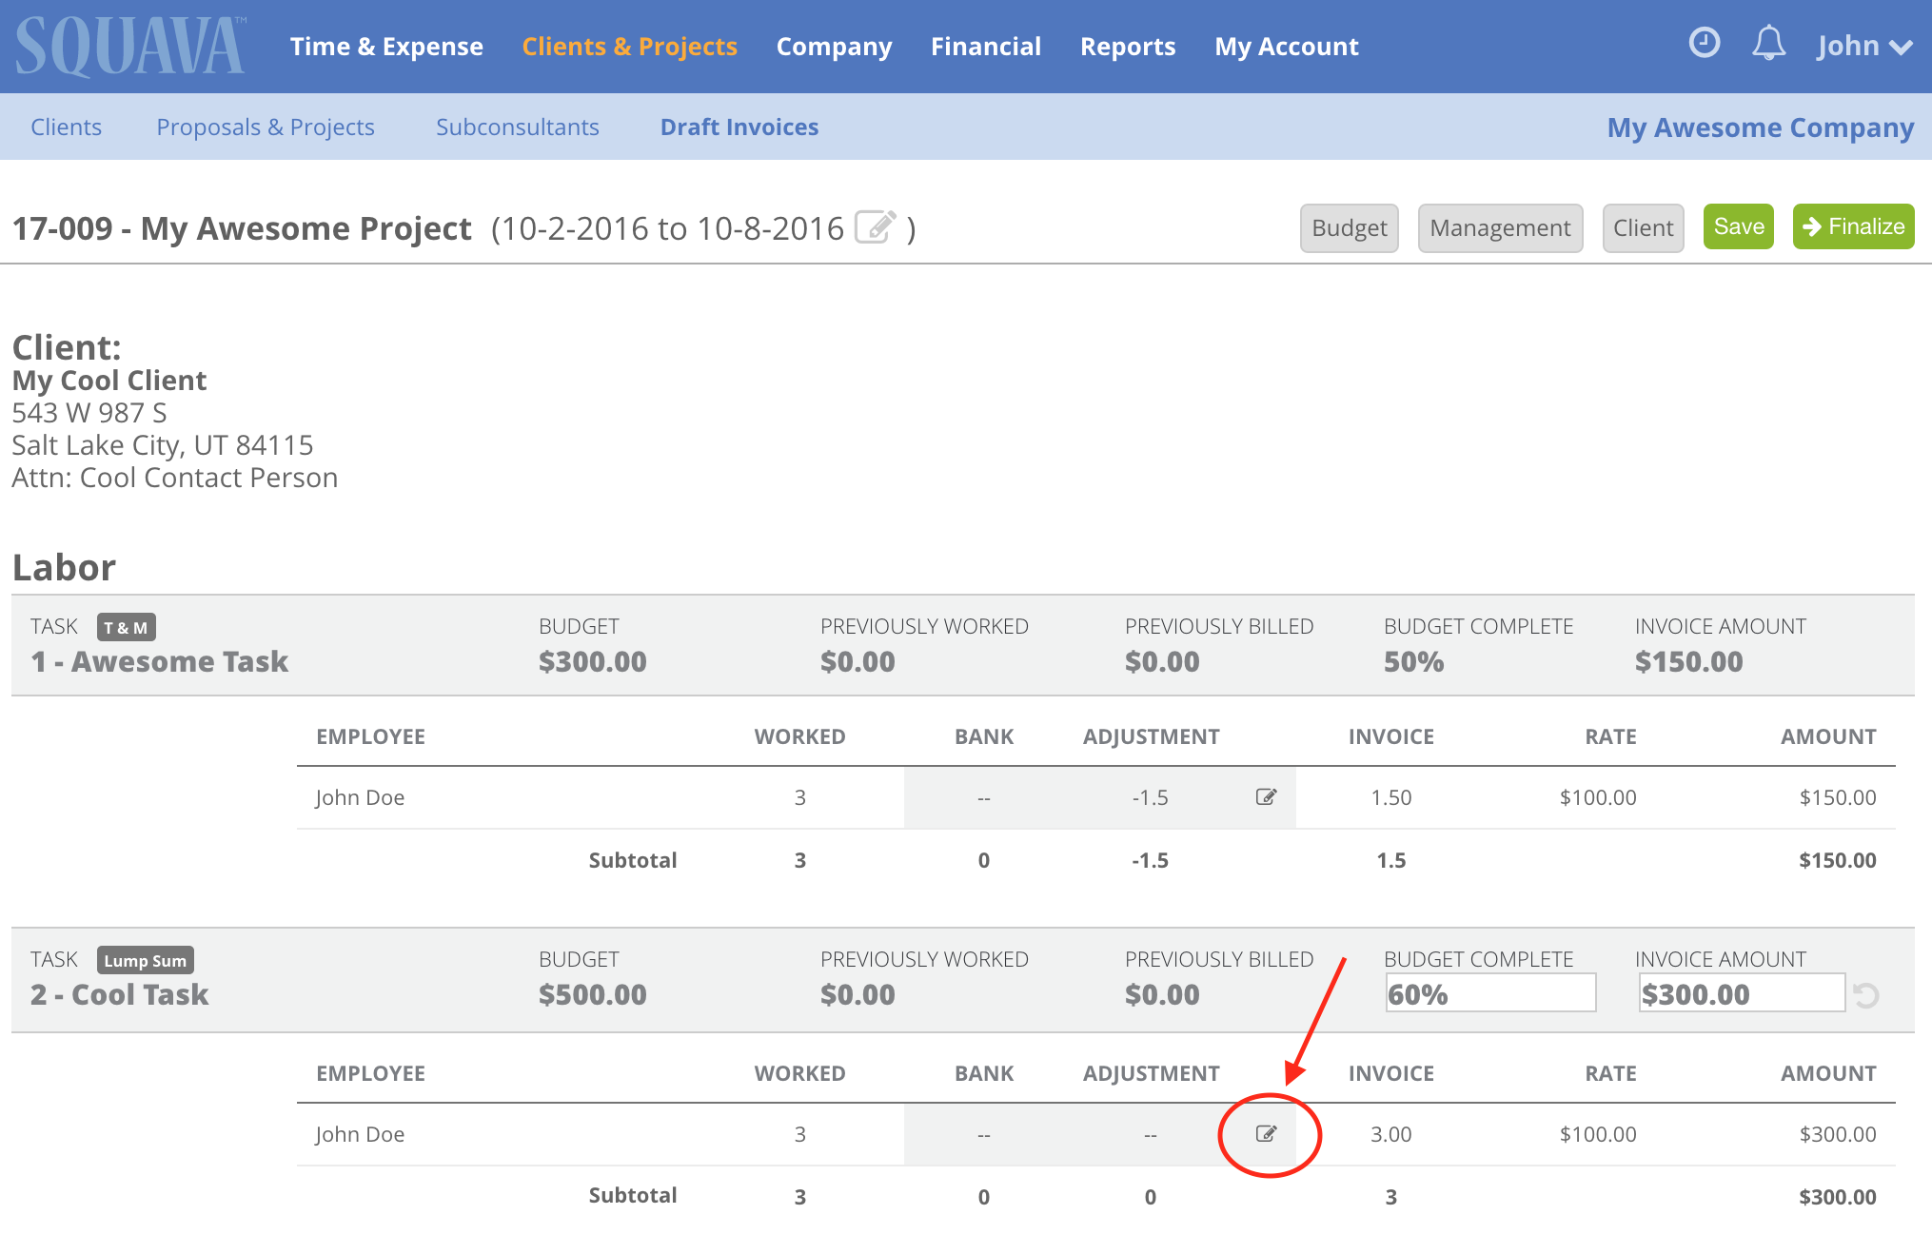This screenshot has height=1254, width=1932.
Task: Open Financial menu
Action: point(985,47)
